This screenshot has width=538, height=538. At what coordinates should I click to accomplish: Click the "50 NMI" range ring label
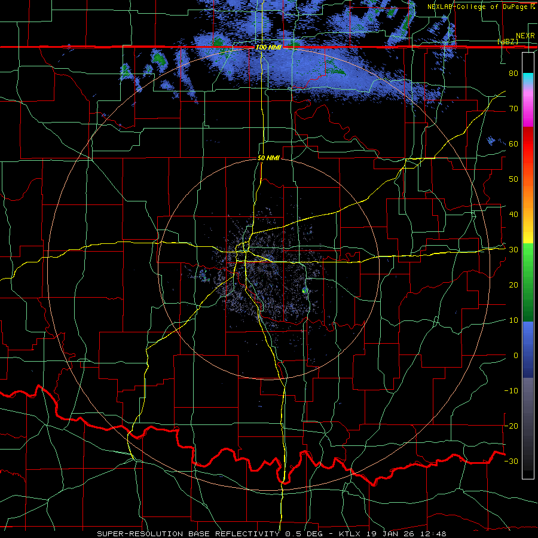tap(268, 158)
